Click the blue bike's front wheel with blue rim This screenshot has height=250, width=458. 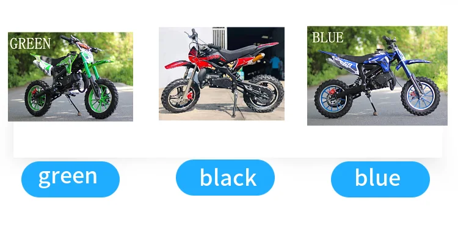click(421, 96)
